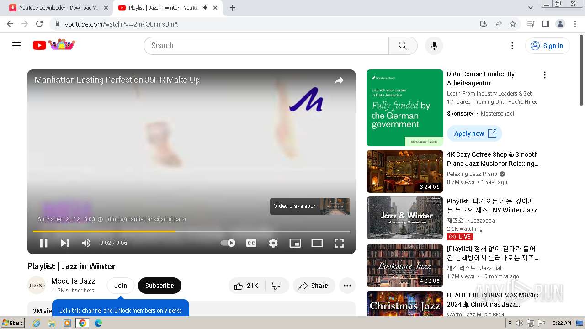Subscribe to Mood Is Jazz
This screenshot has width=585, height=329.
160,286
